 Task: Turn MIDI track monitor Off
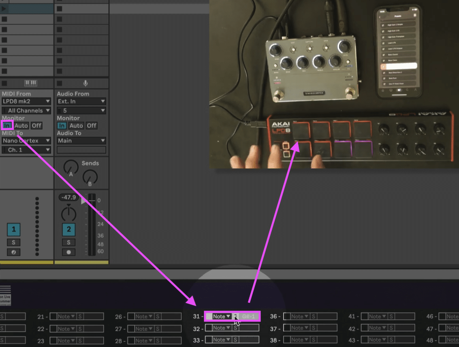(37, 125)
